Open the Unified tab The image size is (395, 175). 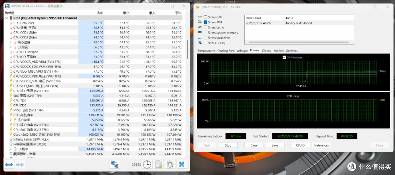[279, 51]
